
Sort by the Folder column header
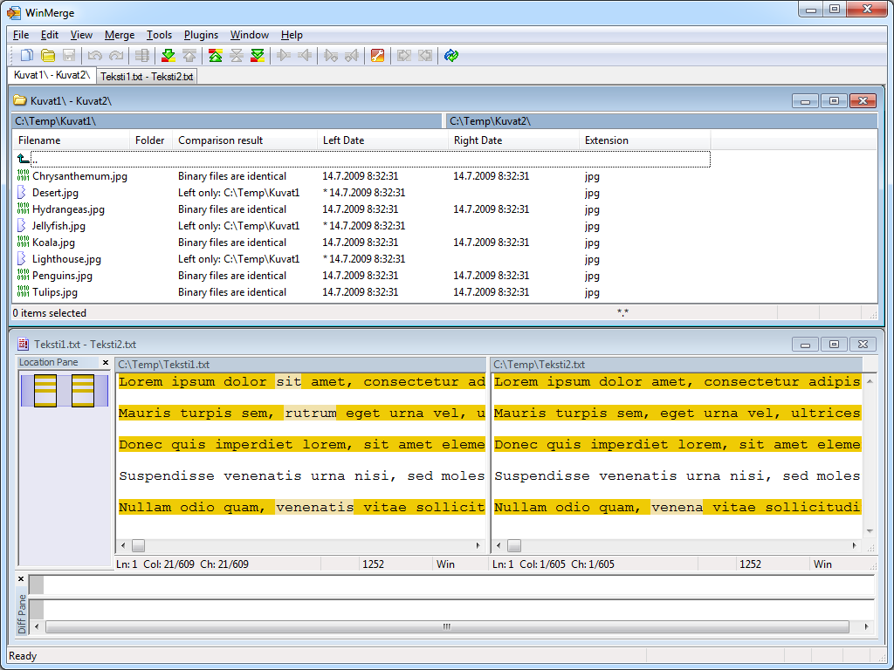pyautogui.click(x=150, y=140)
